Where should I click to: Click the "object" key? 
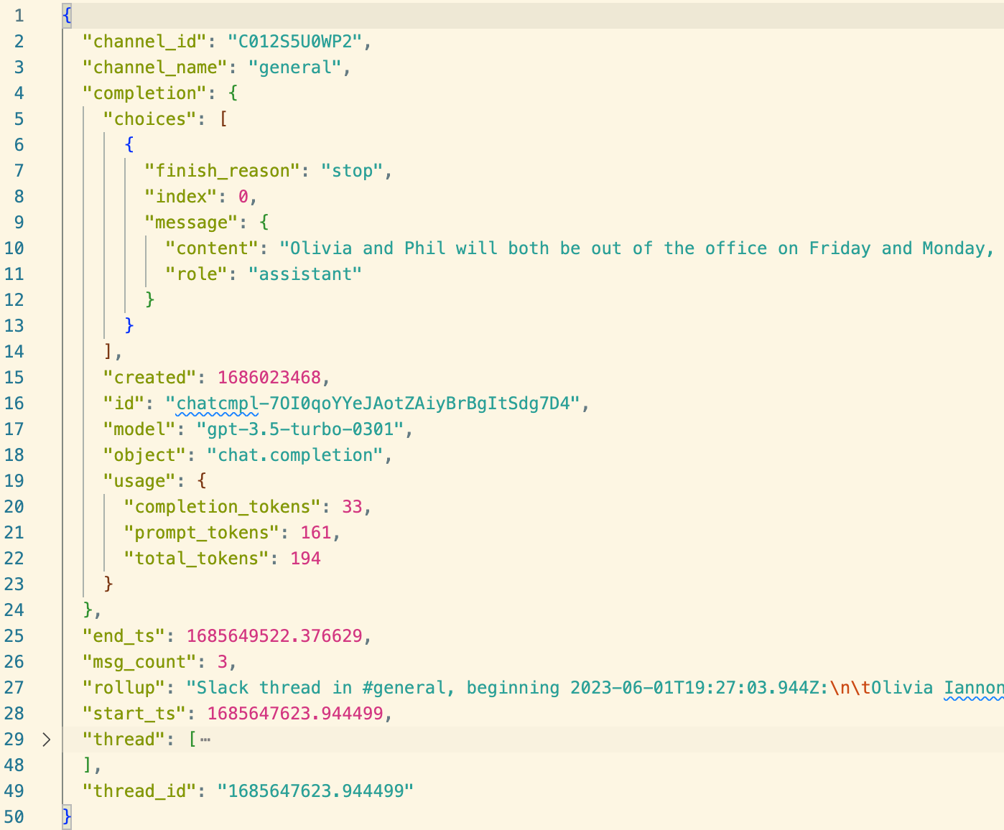145,455
